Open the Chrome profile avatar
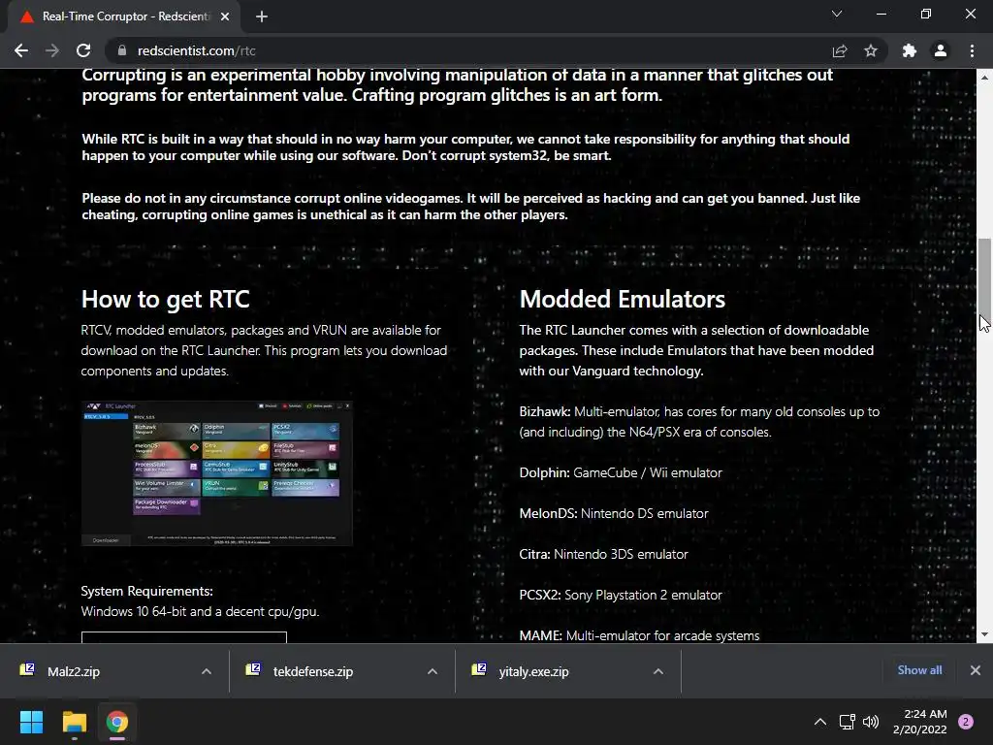Screen dimensions: 993x745 pos(941,50)
